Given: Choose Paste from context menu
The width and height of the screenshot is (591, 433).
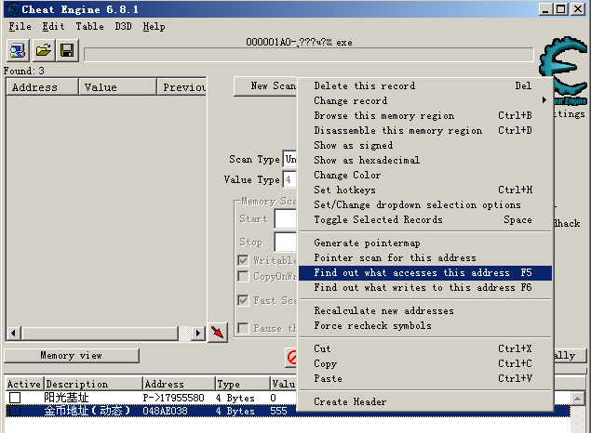Looking at the screenshot, I should 425,378.
